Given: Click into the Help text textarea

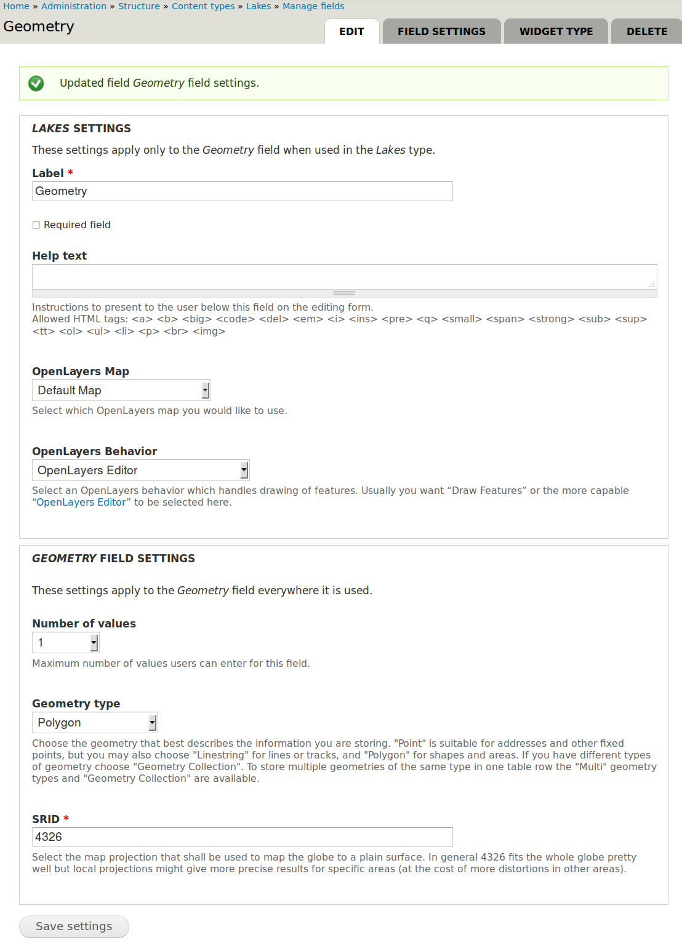Looking at the screenshot, I should (345, 277).
